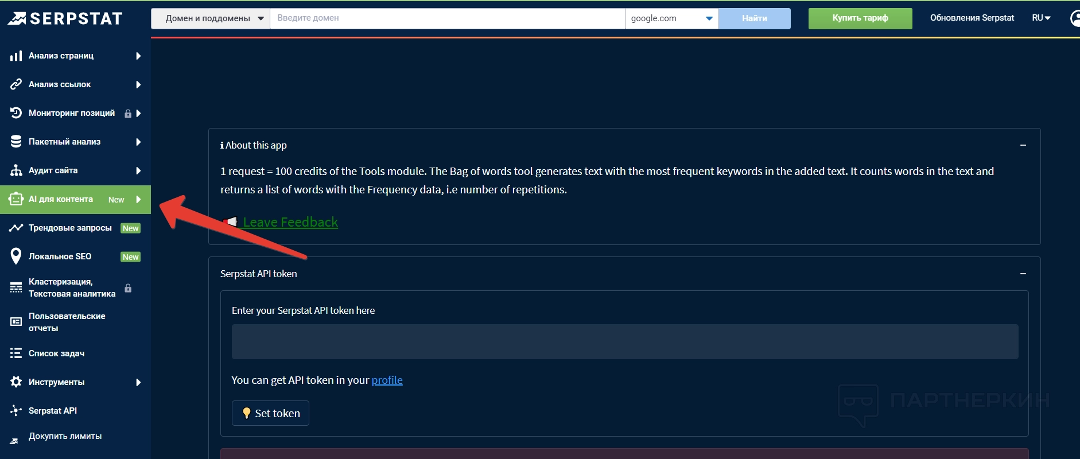Viewport: 1080px width, 459px height.
Task: Expand the Анализ страниц submenu arrow
Action: [138, 56]
